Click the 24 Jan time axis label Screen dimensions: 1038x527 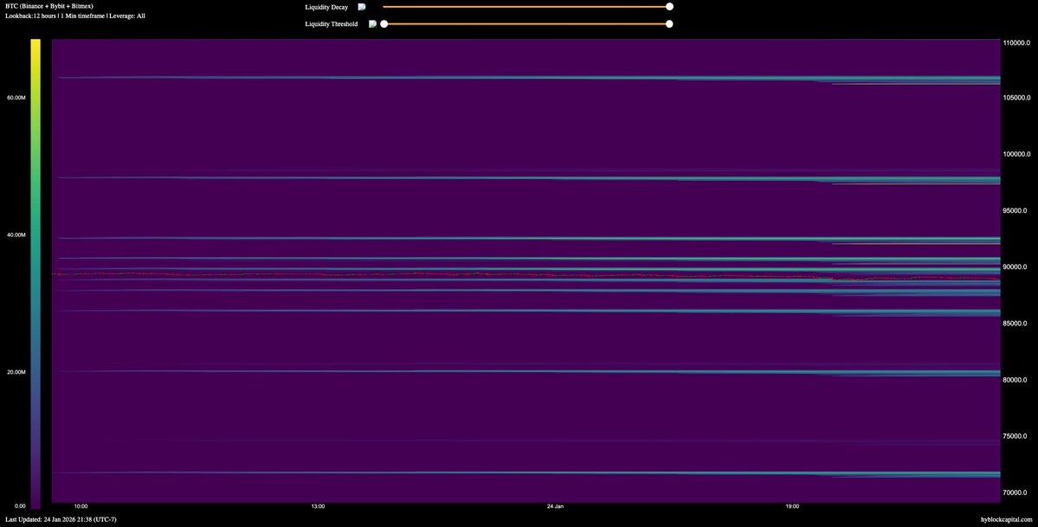pos(555,506)
